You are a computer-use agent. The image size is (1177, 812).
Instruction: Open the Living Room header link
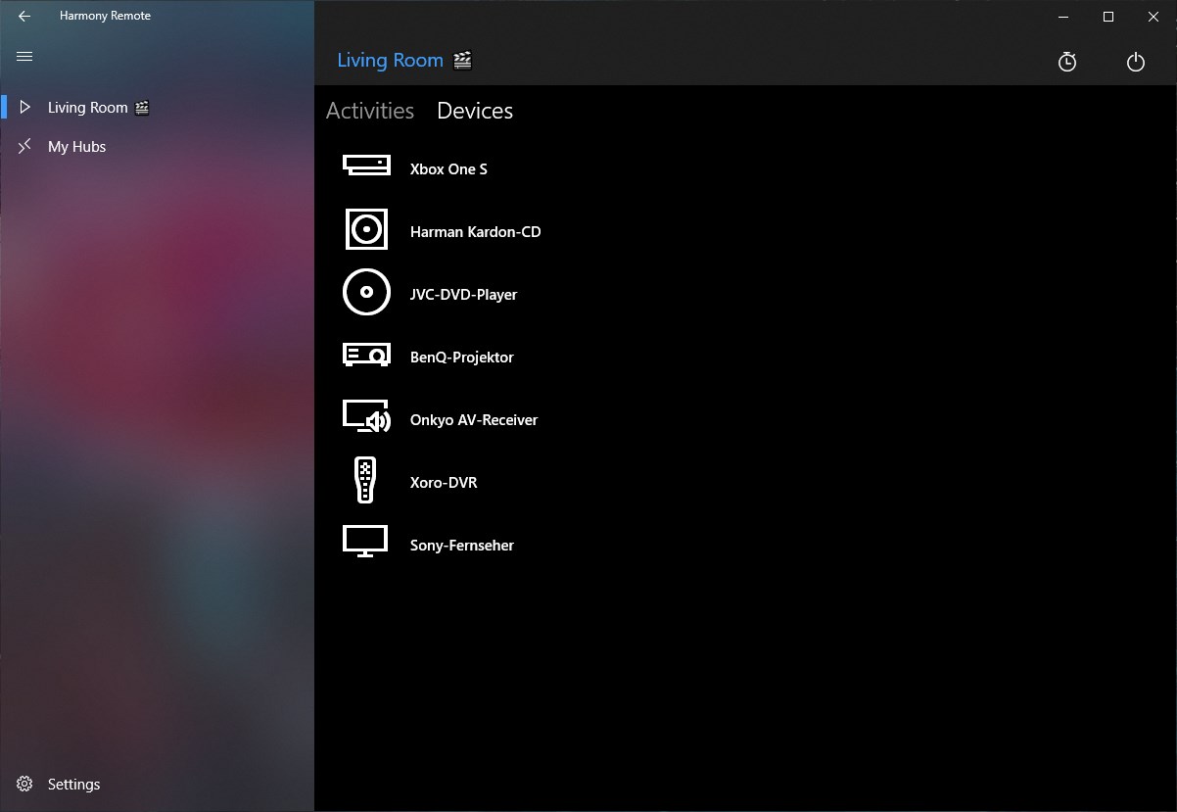point(391,60)
